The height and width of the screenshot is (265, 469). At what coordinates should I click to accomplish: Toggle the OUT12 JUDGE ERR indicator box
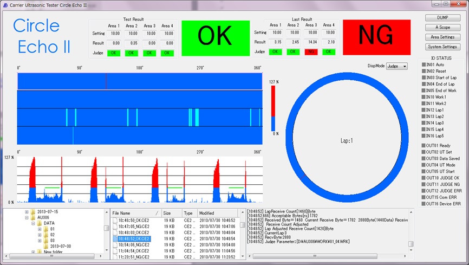tap(424, 191)
